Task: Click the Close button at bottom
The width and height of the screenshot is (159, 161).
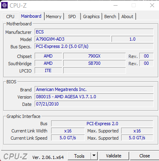Action: tap(145, 156)
